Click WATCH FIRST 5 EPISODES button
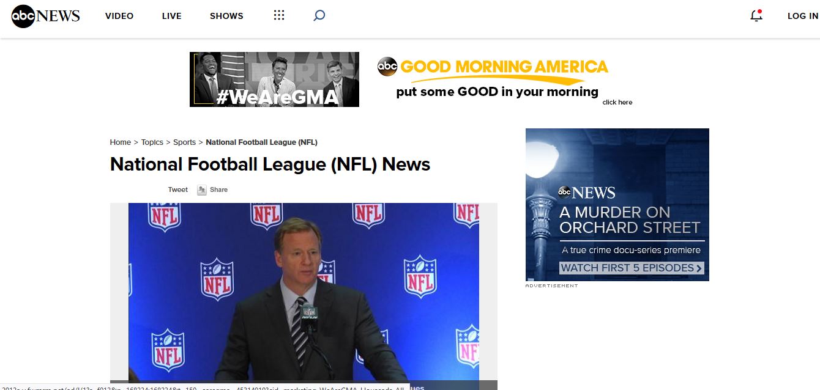Viewport: 820px width, 390px height. pyautogui.click(x=632, y=268)
